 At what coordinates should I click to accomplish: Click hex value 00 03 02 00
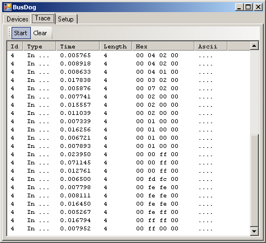click(x=157, y=80)
